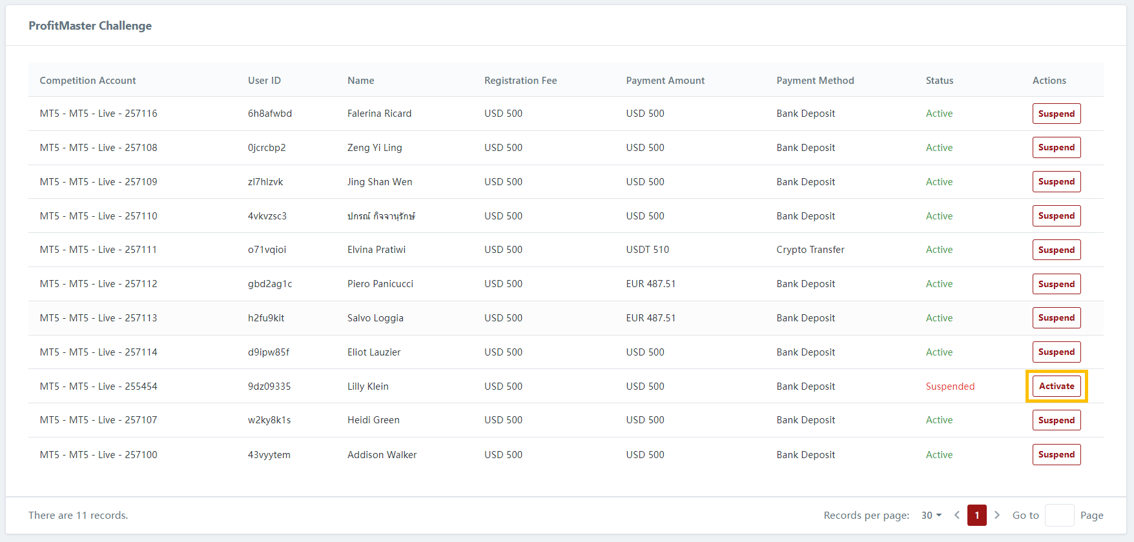Suspend Zeng Yi Ling's account
The height and width of the screenshot is (542, 1134).
pyautogui.click(x=1057, y=148)
